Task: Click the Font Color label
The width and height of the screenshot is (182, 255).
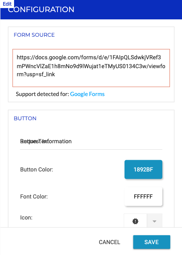Action: pos(34,196)
